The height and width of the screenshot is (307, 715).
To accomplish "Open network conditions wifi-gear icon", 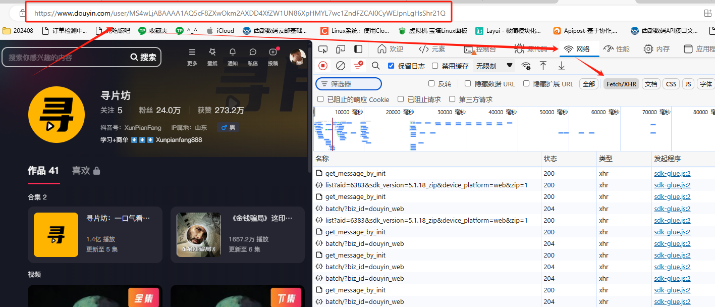I will [x=526, y=66].
